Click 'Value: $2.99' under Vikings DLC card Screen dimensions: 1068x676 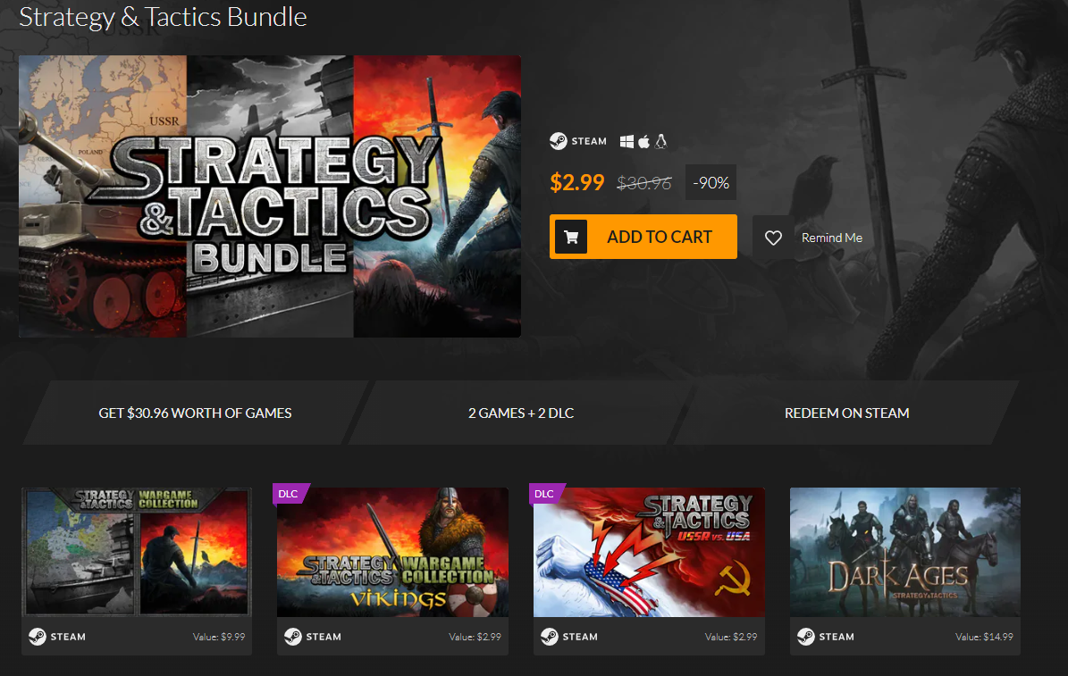pos(475,637)
